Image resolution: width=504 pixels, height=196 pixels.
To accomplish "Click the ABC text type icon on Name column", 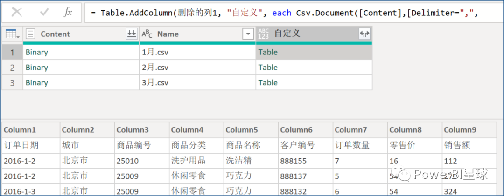I will [147, 34].
